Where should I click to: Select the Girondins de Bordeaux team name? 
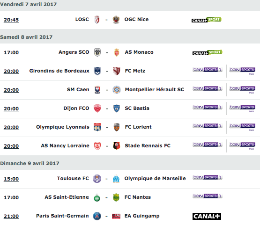tap(59, 71)
